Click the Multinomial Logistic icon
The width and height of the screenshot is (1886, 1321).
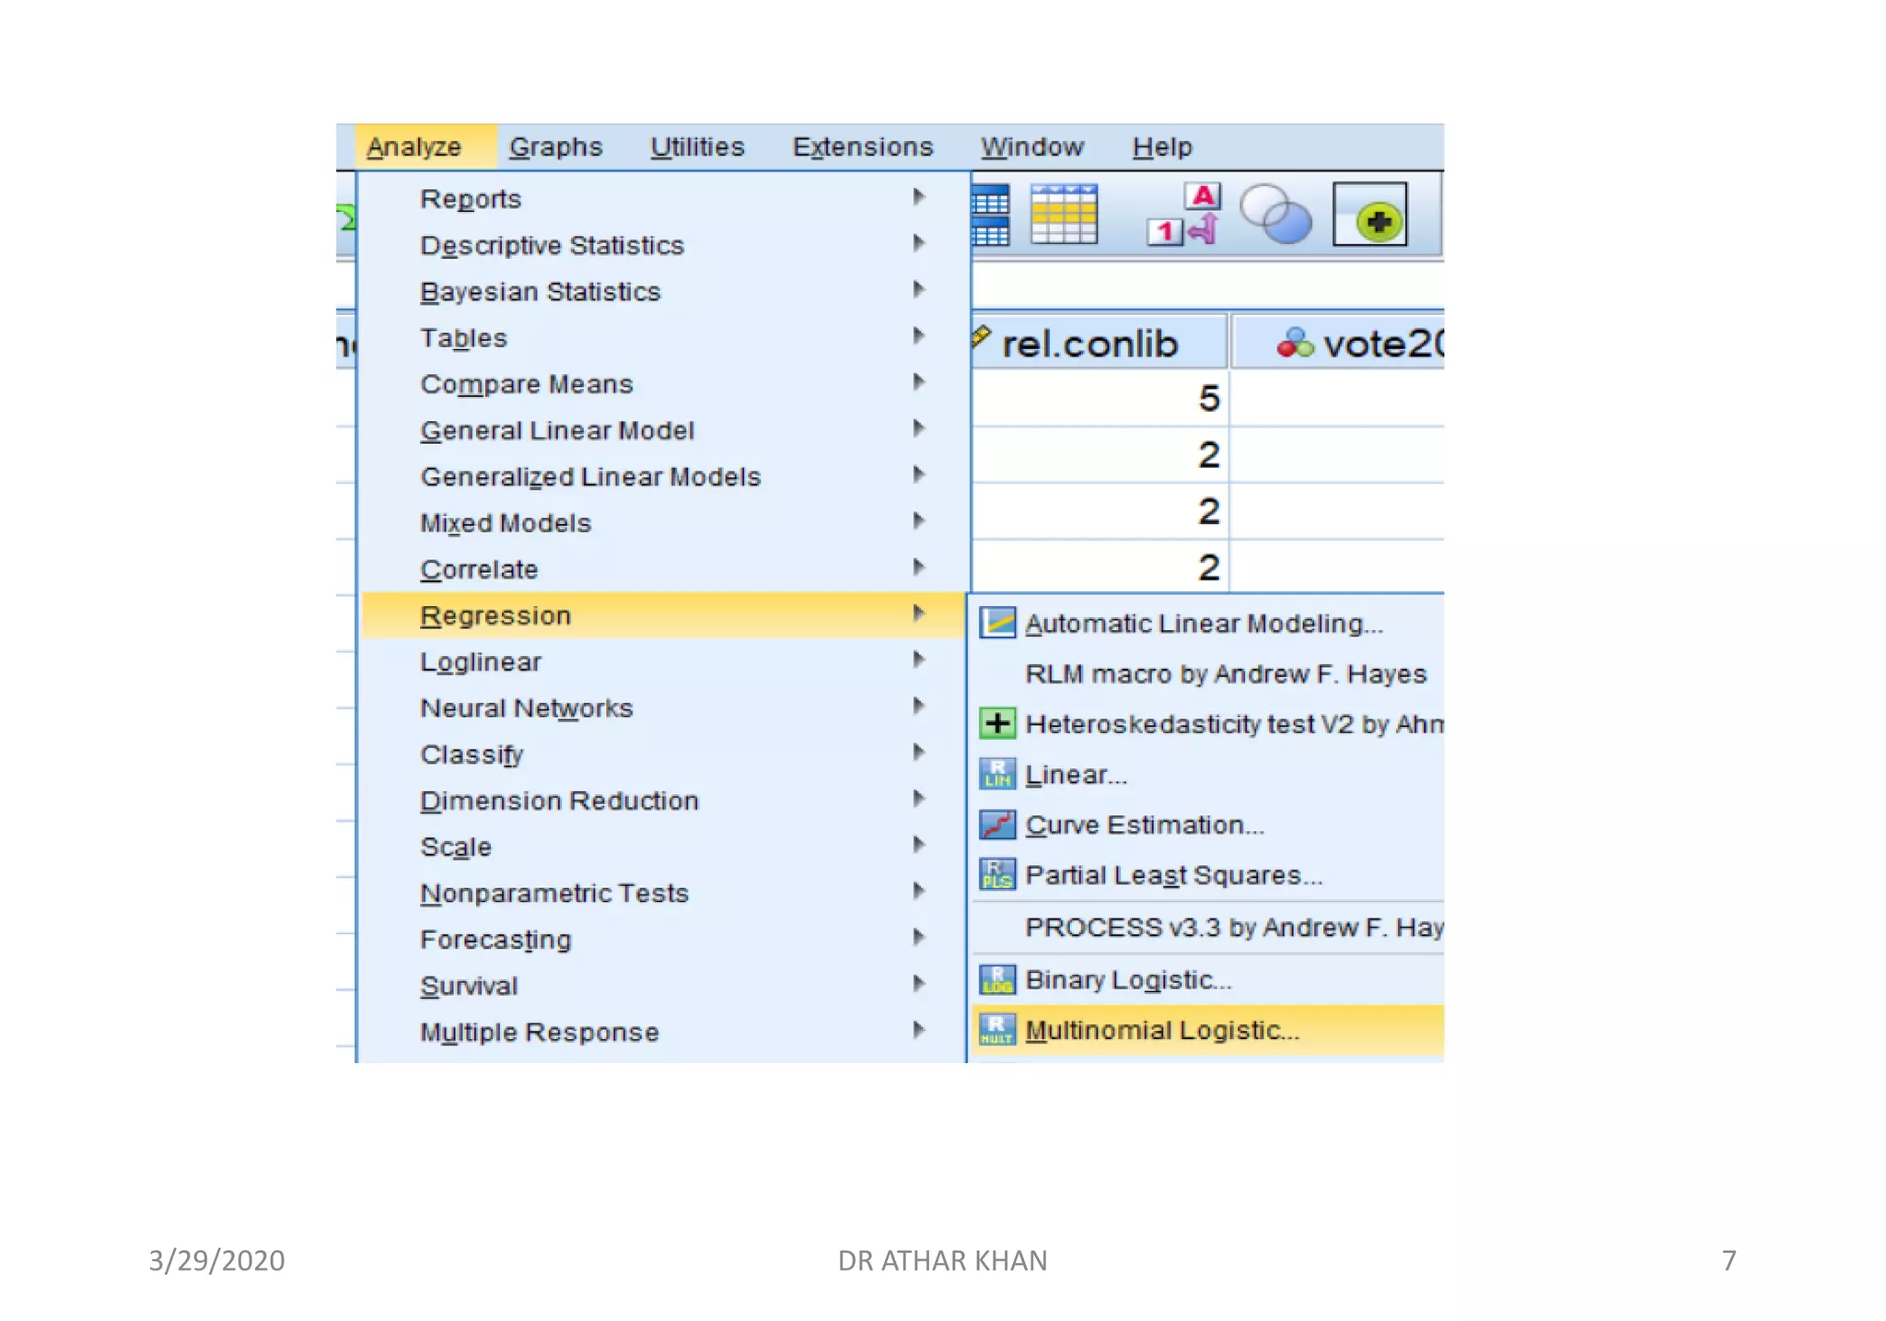coord(997,1030)
